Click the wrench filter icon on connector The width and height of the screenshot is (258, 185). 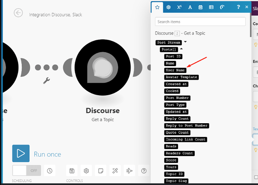(47, 81)
